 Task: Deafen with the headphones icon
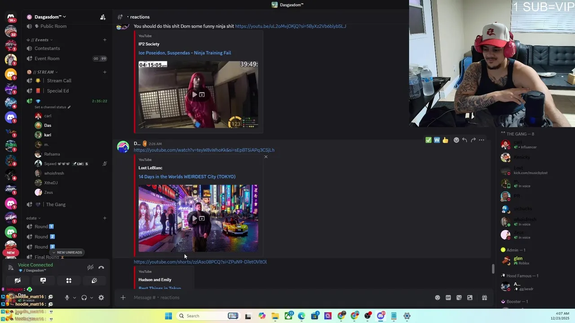tap(84, 297)
